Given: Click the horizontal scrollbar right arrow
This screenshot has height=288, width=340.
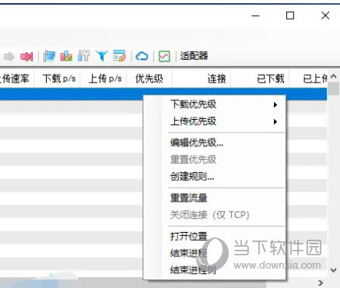Looking at the screenshot, I should pos(321,283).
